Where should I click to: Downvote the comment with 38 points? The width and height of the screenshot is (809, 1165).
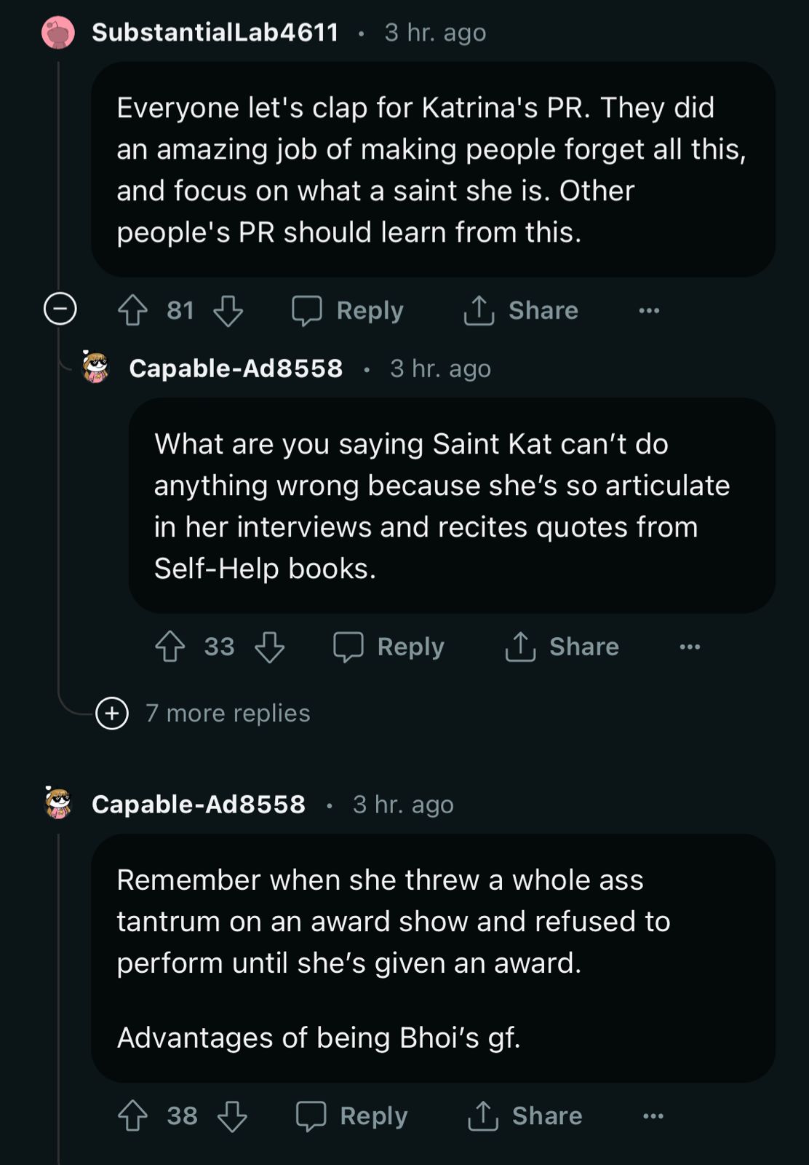coord(232,1115)
